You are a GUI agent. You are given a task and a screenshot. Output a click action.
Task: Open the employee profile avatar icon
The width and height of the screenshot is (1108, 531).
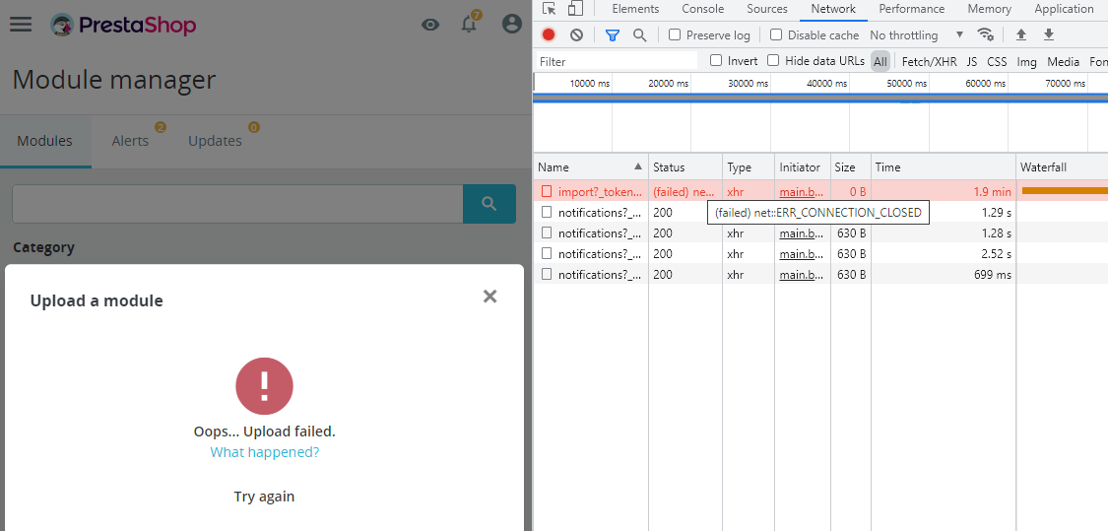(511, 24)
